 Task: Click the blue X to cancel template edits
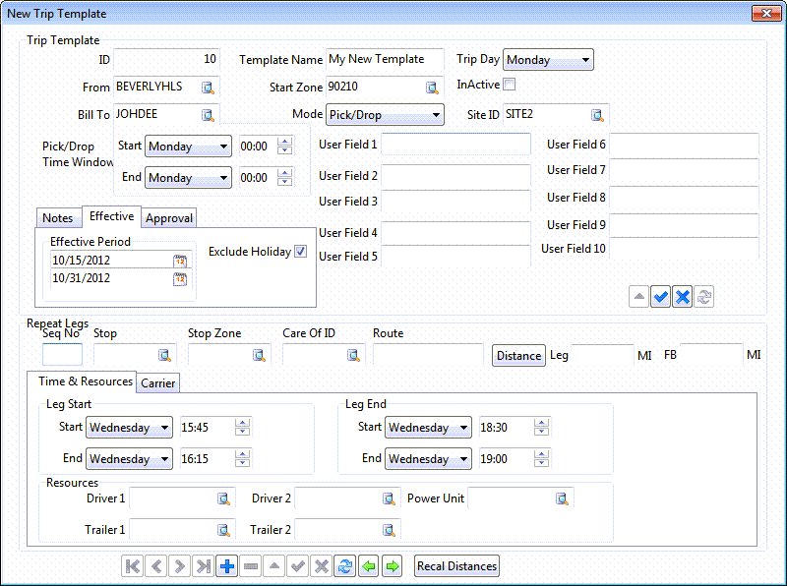click(683, 297)
